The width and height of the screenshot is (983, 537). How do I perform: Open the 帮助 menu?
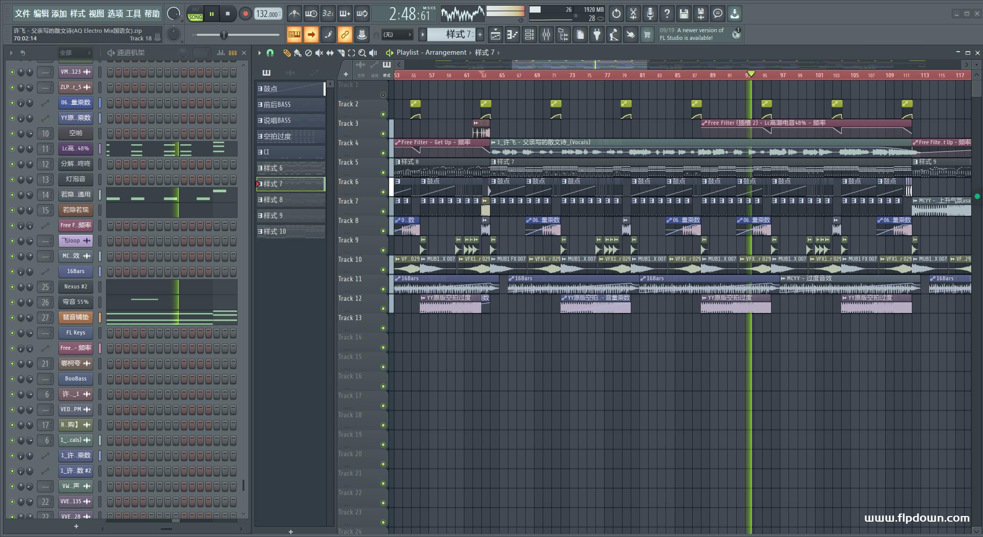pos(152,14)
